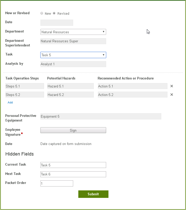Click the Action 5.1 recommended action field

tap(132, 86)
